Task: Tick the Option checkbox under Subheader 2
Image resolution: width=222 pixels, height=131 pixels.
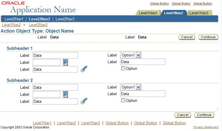Action: click(123, 100)
